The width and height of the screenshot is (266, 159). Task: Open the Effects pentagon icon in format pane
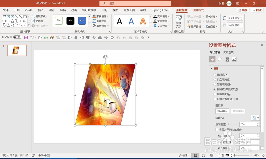tap(219, 59)
